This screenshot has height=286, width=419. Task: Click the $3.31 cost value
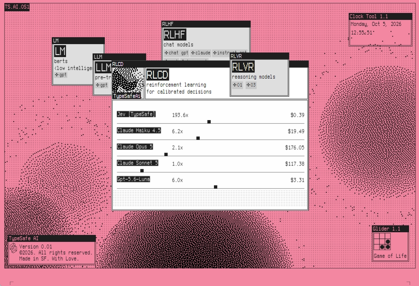coord(297,180)
